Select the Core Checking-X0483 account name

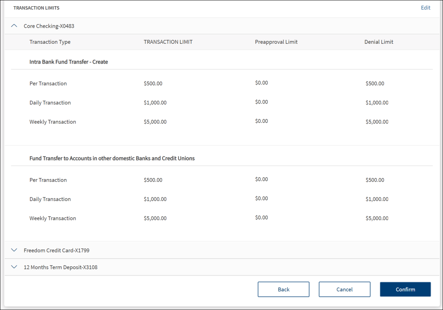(49, 26)
